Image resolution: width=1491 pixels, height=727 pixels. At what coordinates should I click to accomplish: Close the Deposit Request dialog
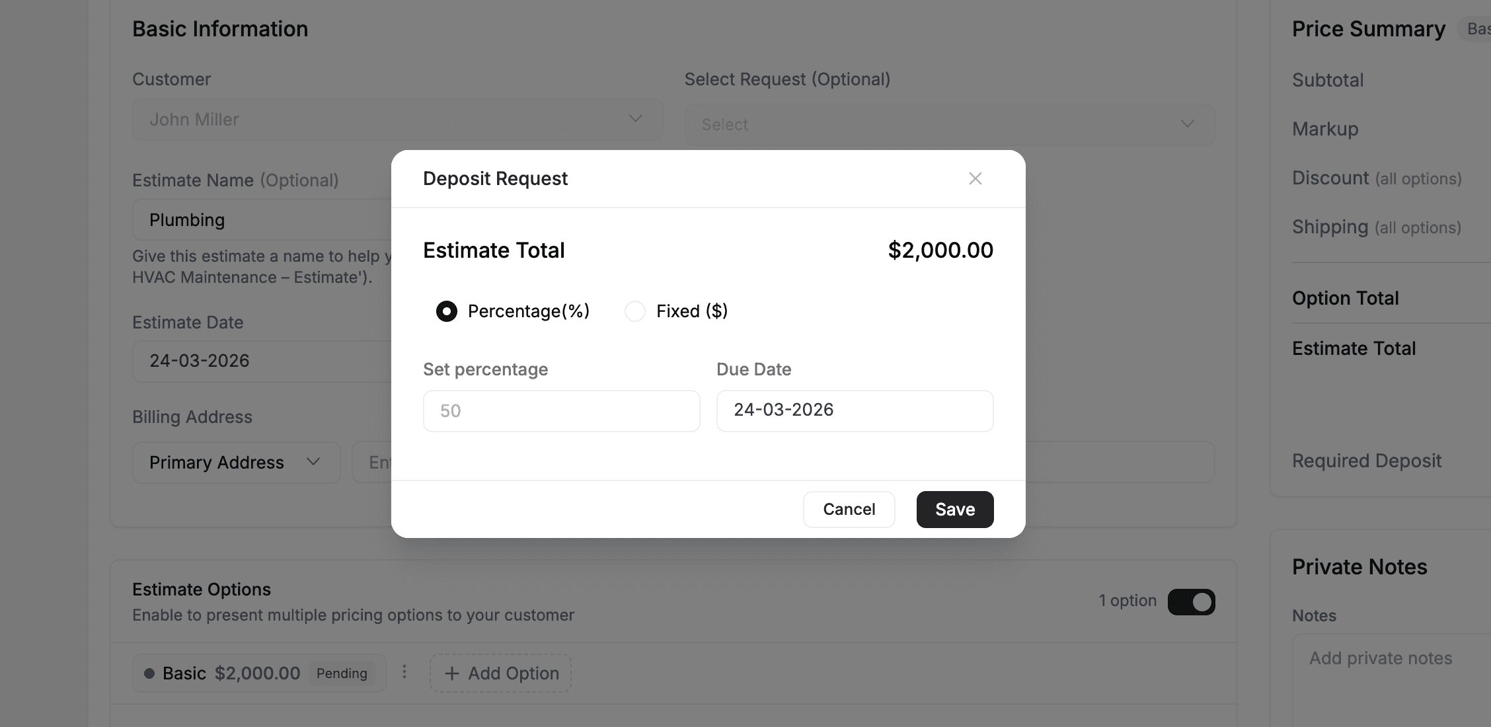975,178
